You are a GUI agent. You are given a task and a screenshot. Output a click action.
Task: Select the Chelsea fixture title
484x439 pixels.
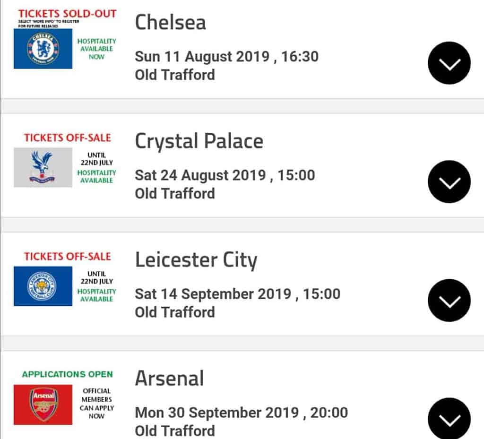click(x=170, y=23)
